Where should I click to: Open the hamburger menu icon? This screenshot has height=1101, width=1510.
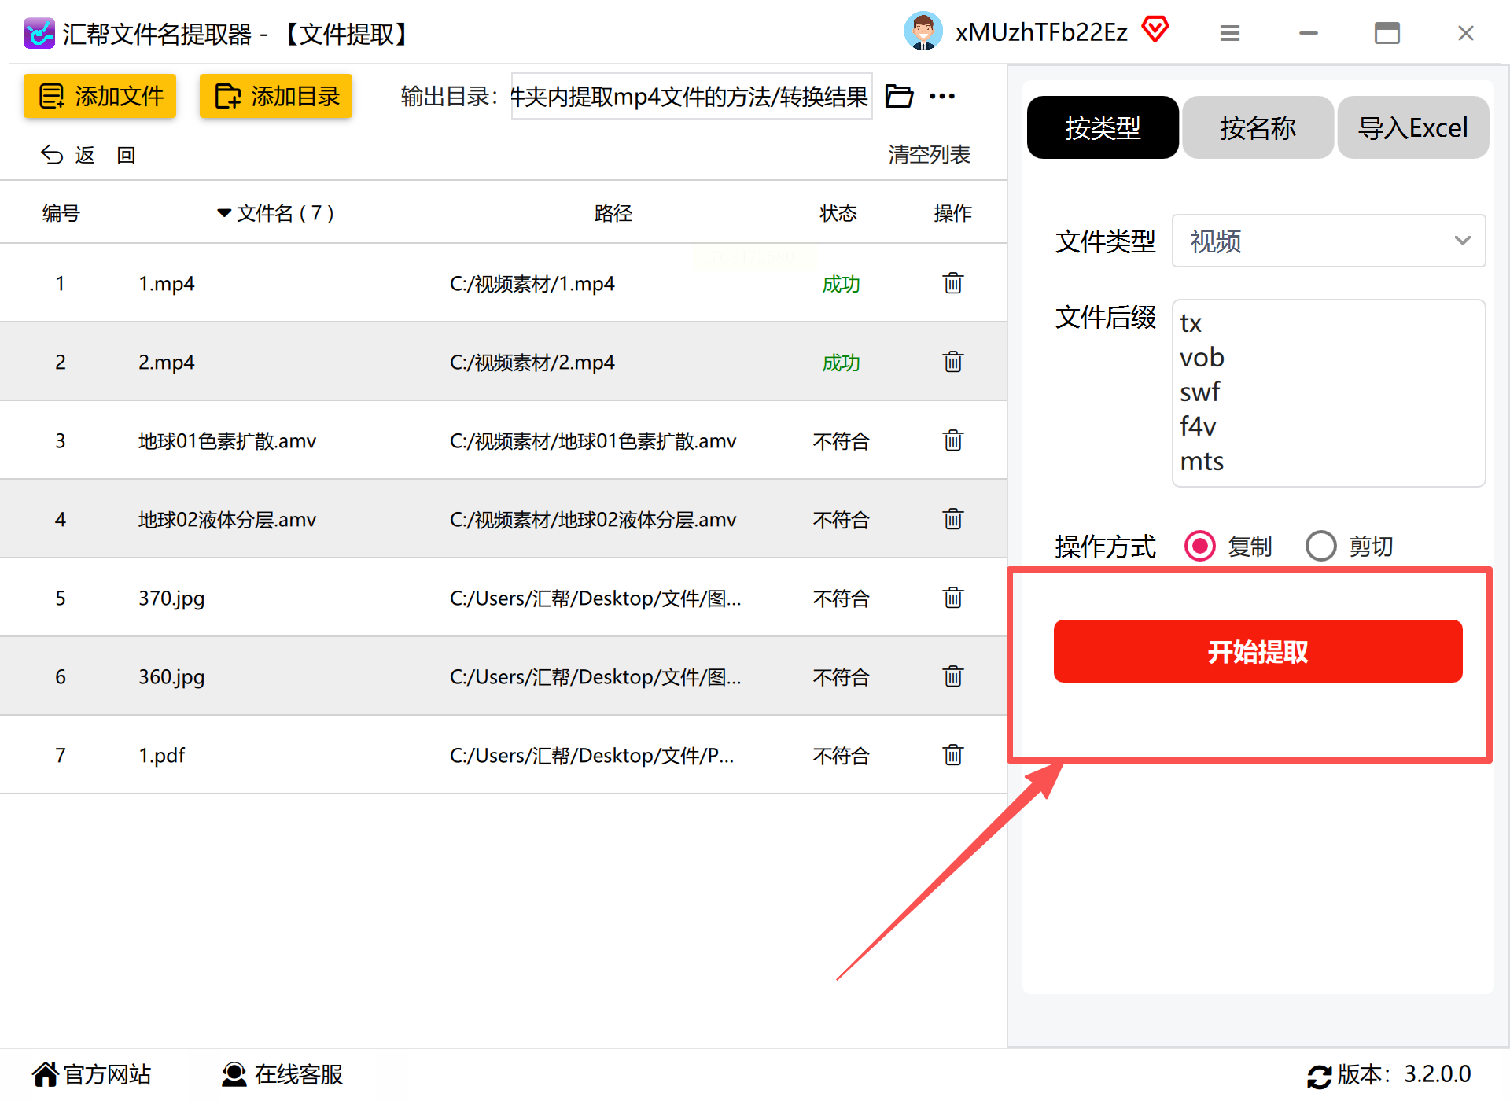coord(1229,33)
